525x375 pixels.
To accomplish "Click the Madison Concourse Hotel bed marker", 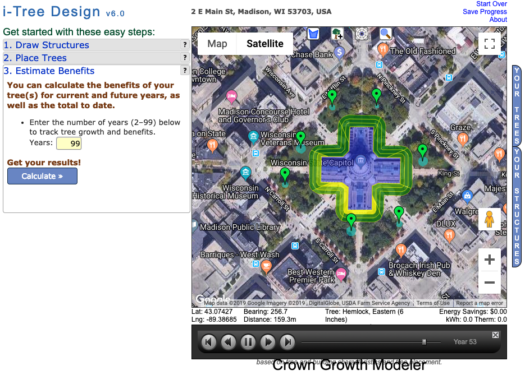I will pyautogui.click(x=231, y=98).
